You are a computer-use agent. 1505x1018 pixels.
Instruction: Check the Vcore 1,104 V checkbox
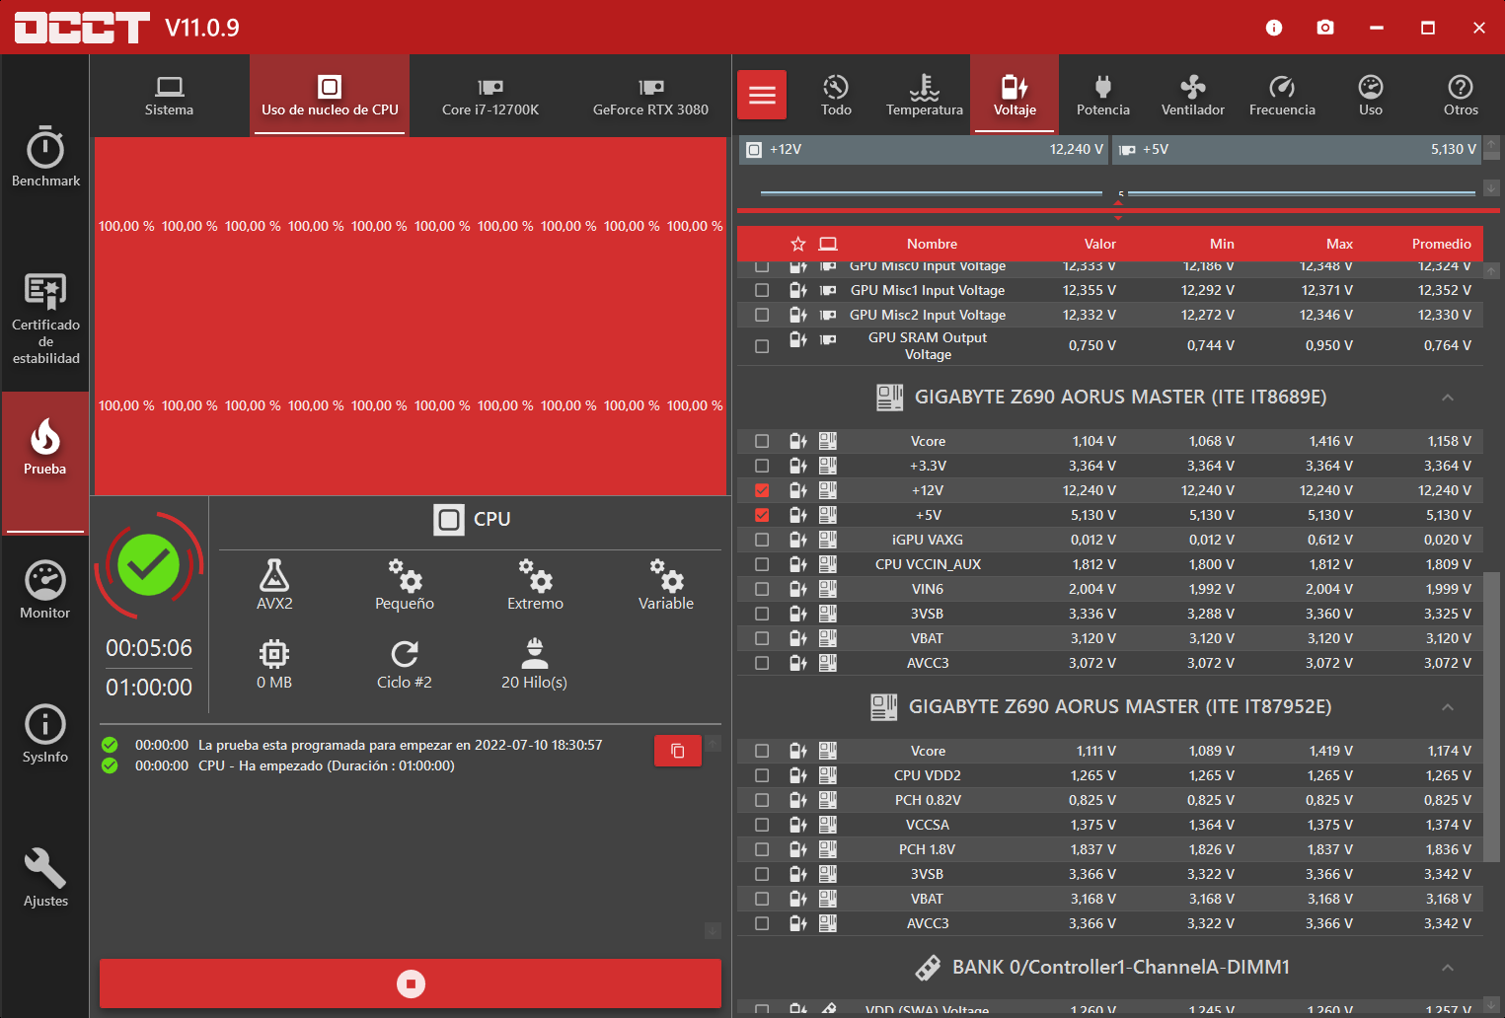point(762,441)
